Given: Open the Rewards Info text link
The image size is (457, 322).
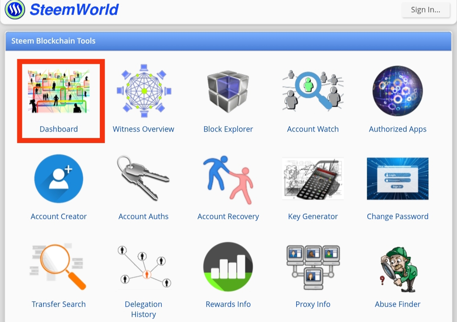Looking at the screenshot, I should (228, 304).
